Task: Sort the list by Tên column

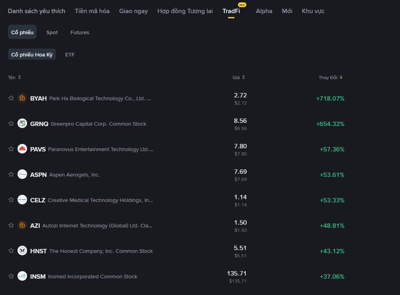Action: pyautogui.click(x=14, y=78)
